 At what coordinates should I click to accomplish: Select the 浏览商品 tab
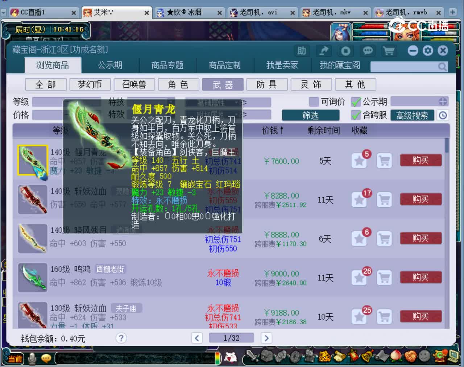pos(53,65)
